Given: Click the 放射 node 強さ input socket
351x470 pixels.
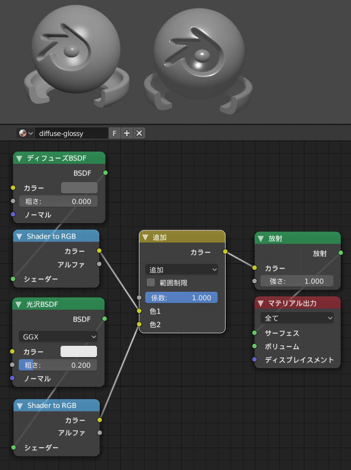Looking at the screenshot, I should [x=255, y=281].
